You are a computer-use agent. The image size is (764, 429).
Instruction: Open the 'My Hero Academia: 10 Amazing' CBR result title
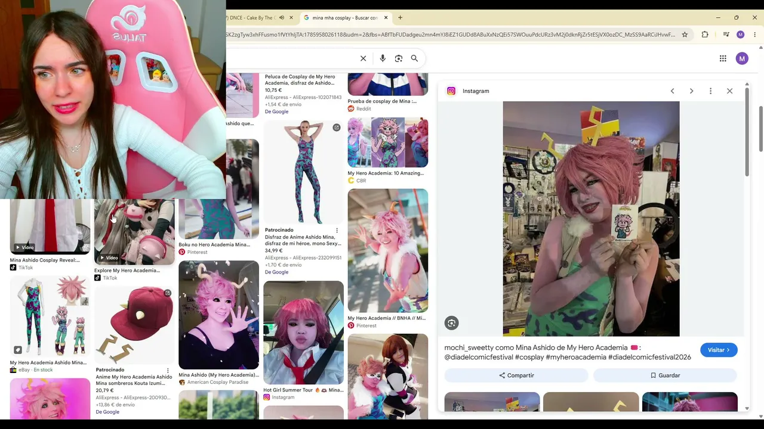(x=386, y=173)
